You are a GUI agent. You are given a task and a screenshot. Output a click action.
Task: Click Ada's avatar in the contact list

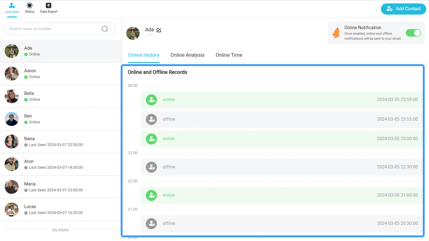pos(12,51)
